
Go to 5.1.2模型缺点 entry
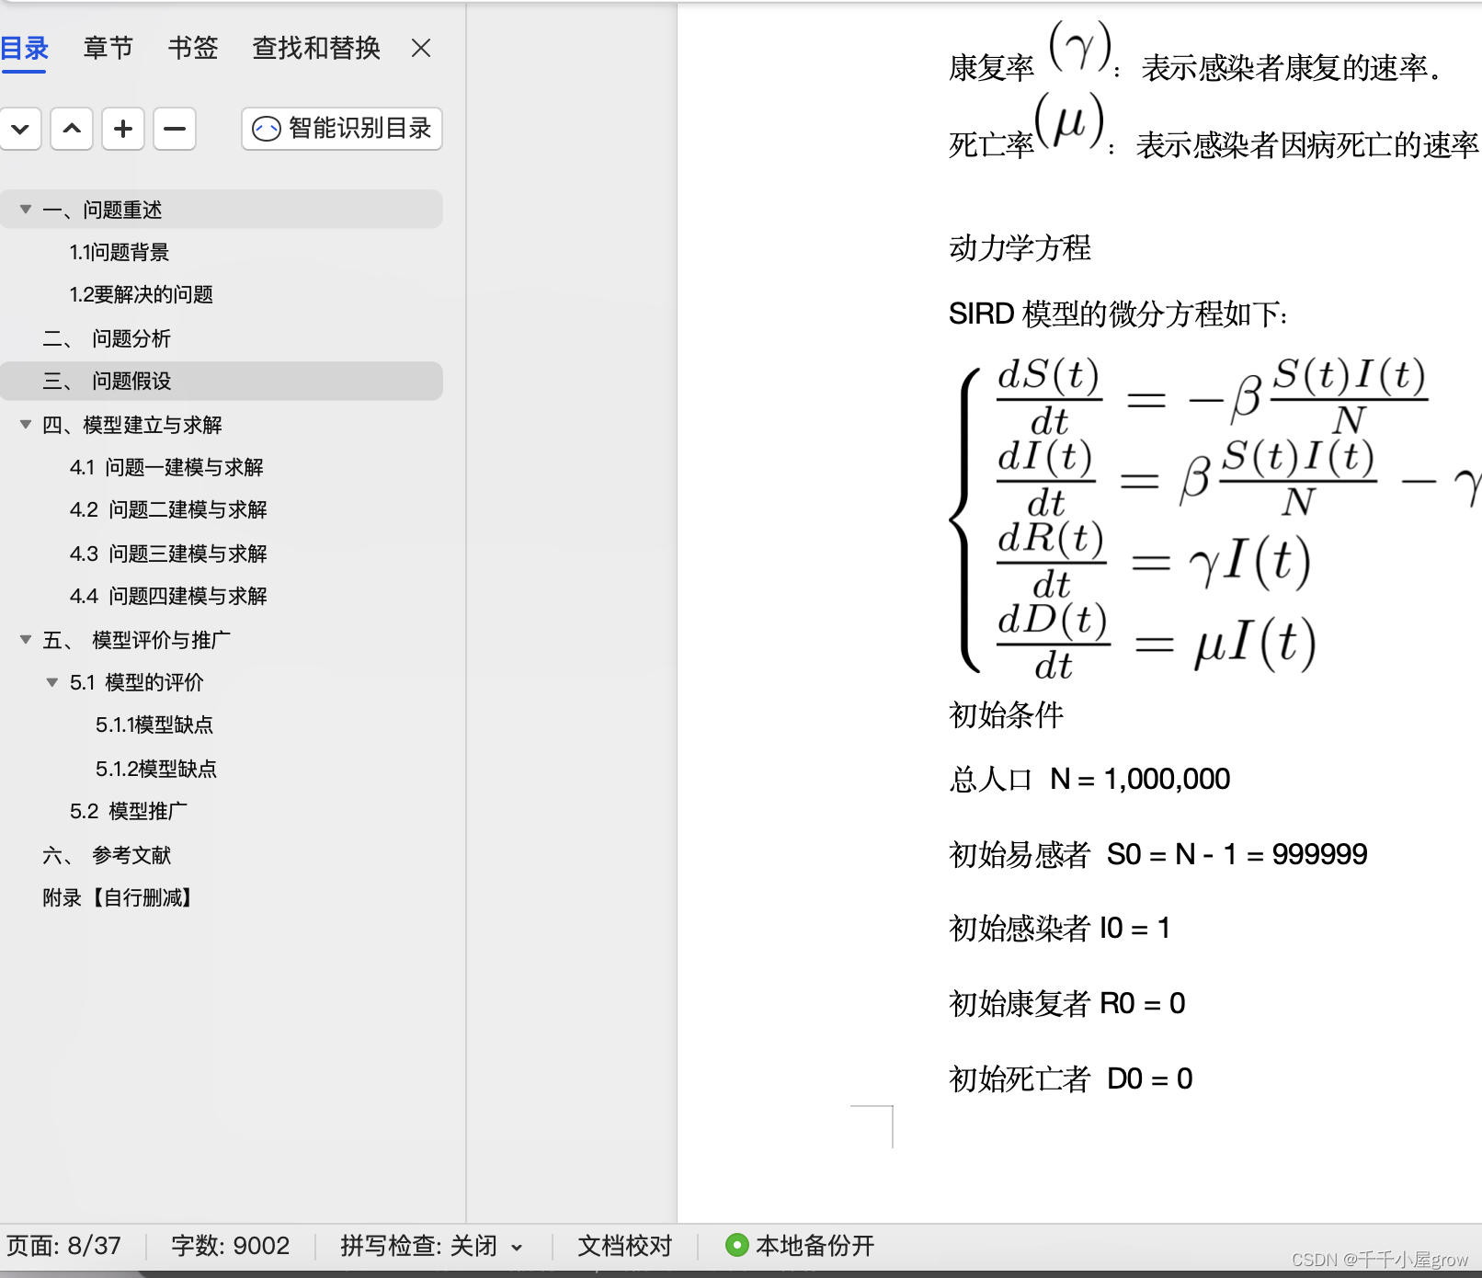tap(156, 769)
